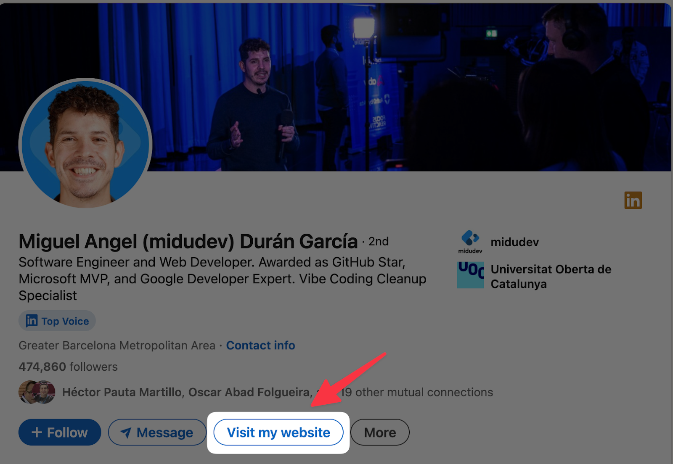Select the Universitat Oberta de Catalunya logo
The width and height of the screenshot is (673, 464).
[470, 276]
